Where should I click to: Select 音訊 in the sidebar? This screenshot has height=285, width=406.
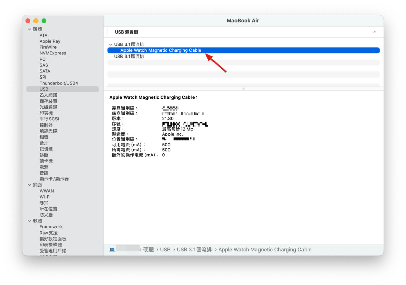coord(44,173)
